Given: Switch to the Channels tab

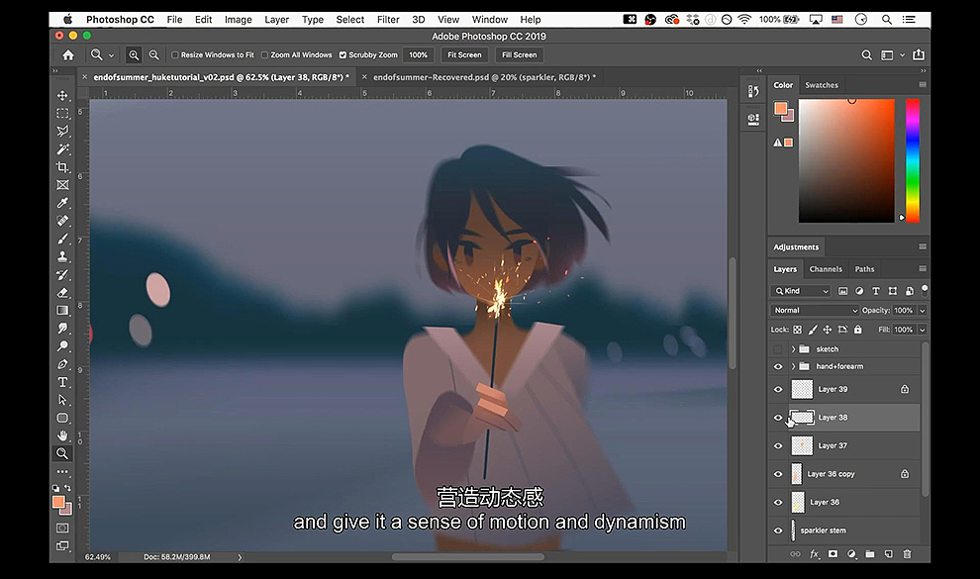Looking at the screenshot, I should coord(826,269).
